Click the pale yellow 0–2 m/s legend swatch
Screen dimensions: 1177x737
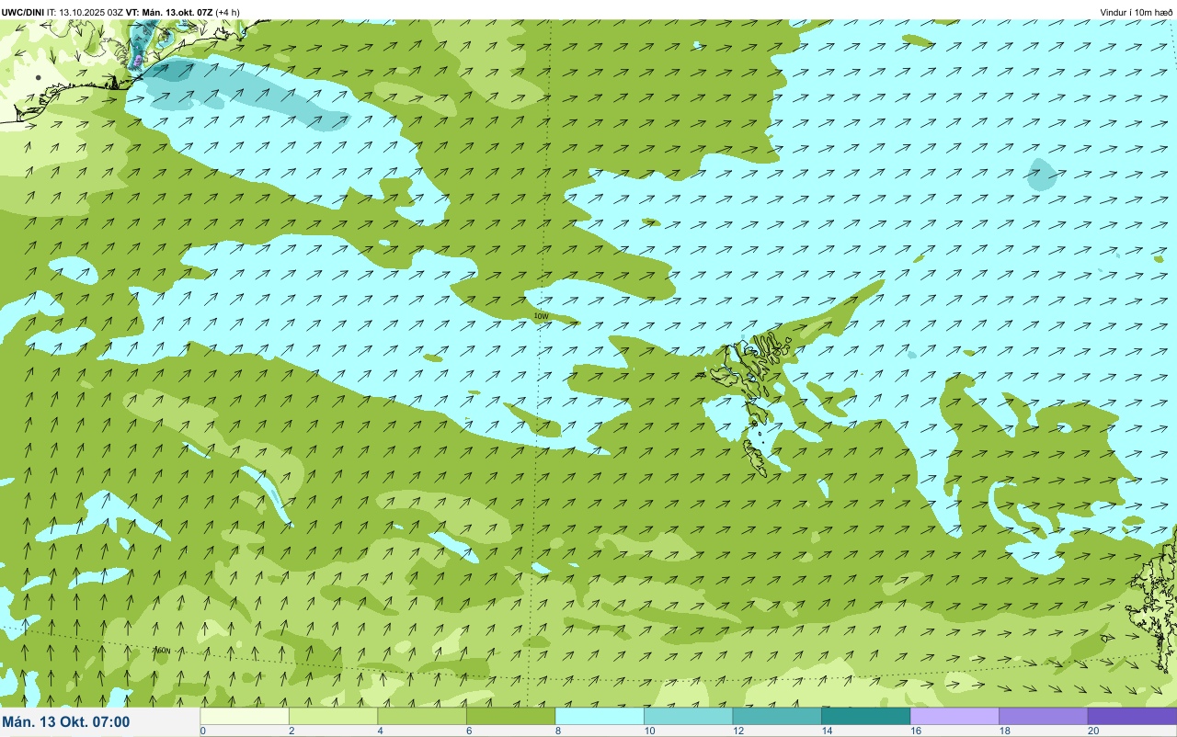pos(245,716)
